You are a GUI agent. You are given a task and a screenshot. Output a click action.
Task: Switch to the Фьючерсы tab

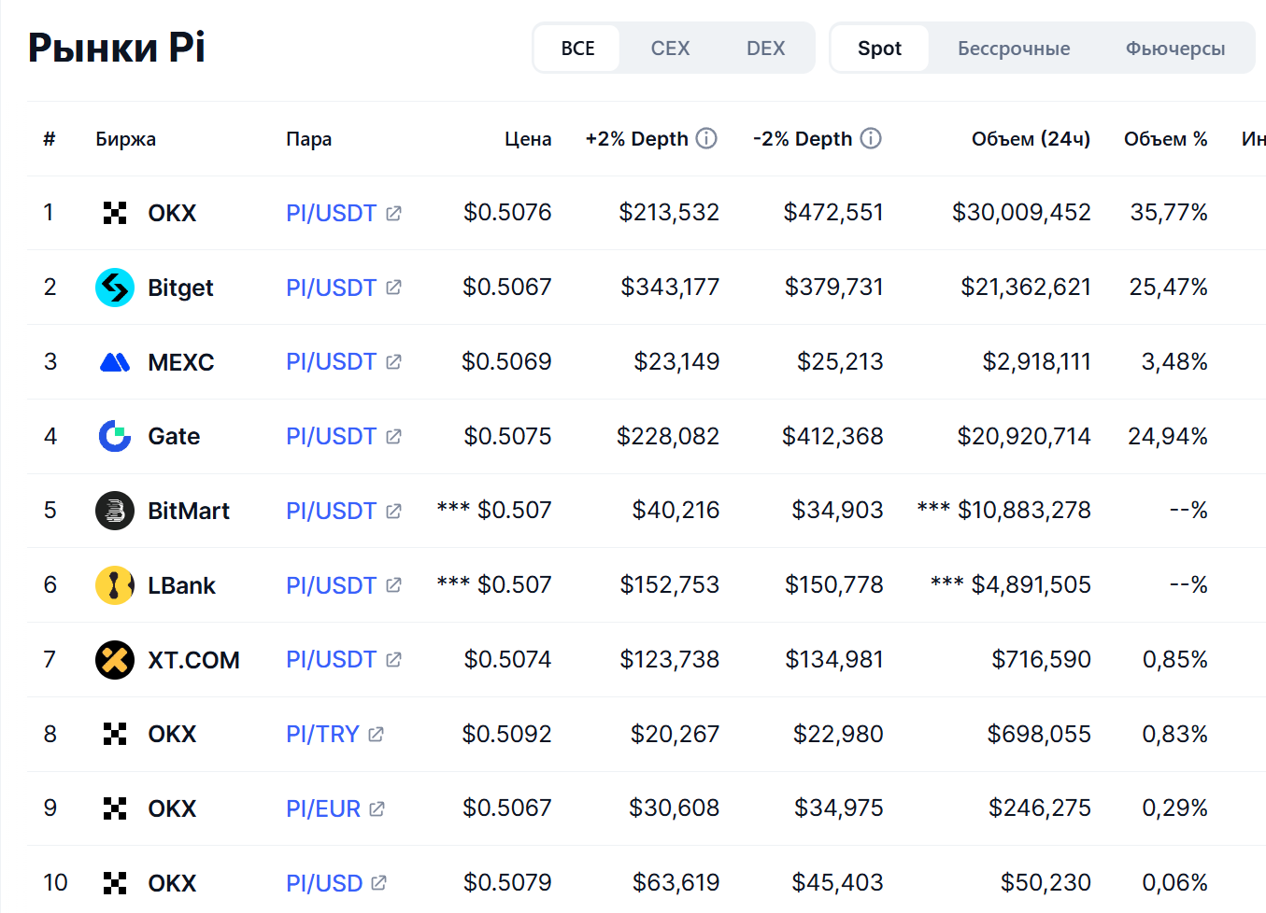point(1174,49)
